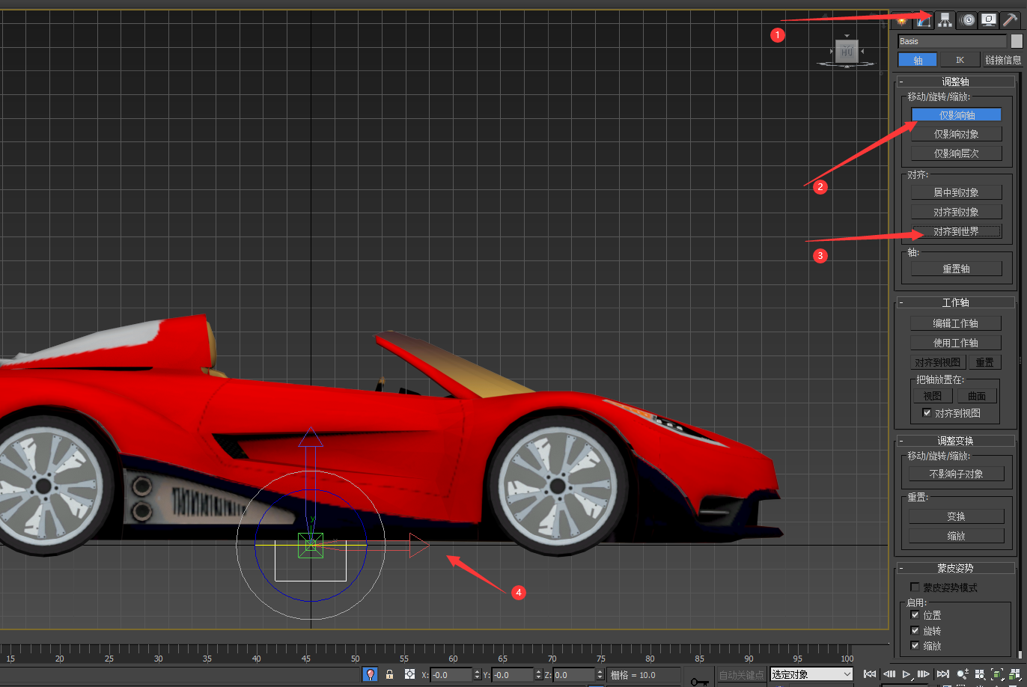Open the Display panel monitor icon

[x=990, y=20]
